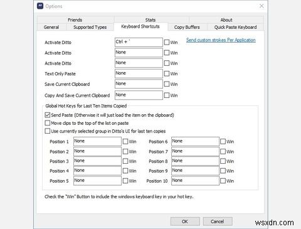The height and width of the screenshot is (229, 301).
Task: Focus the Position 8 hotkey field
Action: [x=195, y=161]
